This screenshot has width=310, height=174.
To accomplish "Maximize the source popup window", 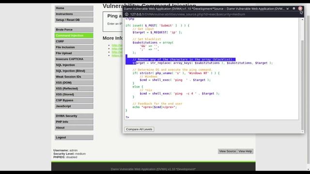I will 294,9.
